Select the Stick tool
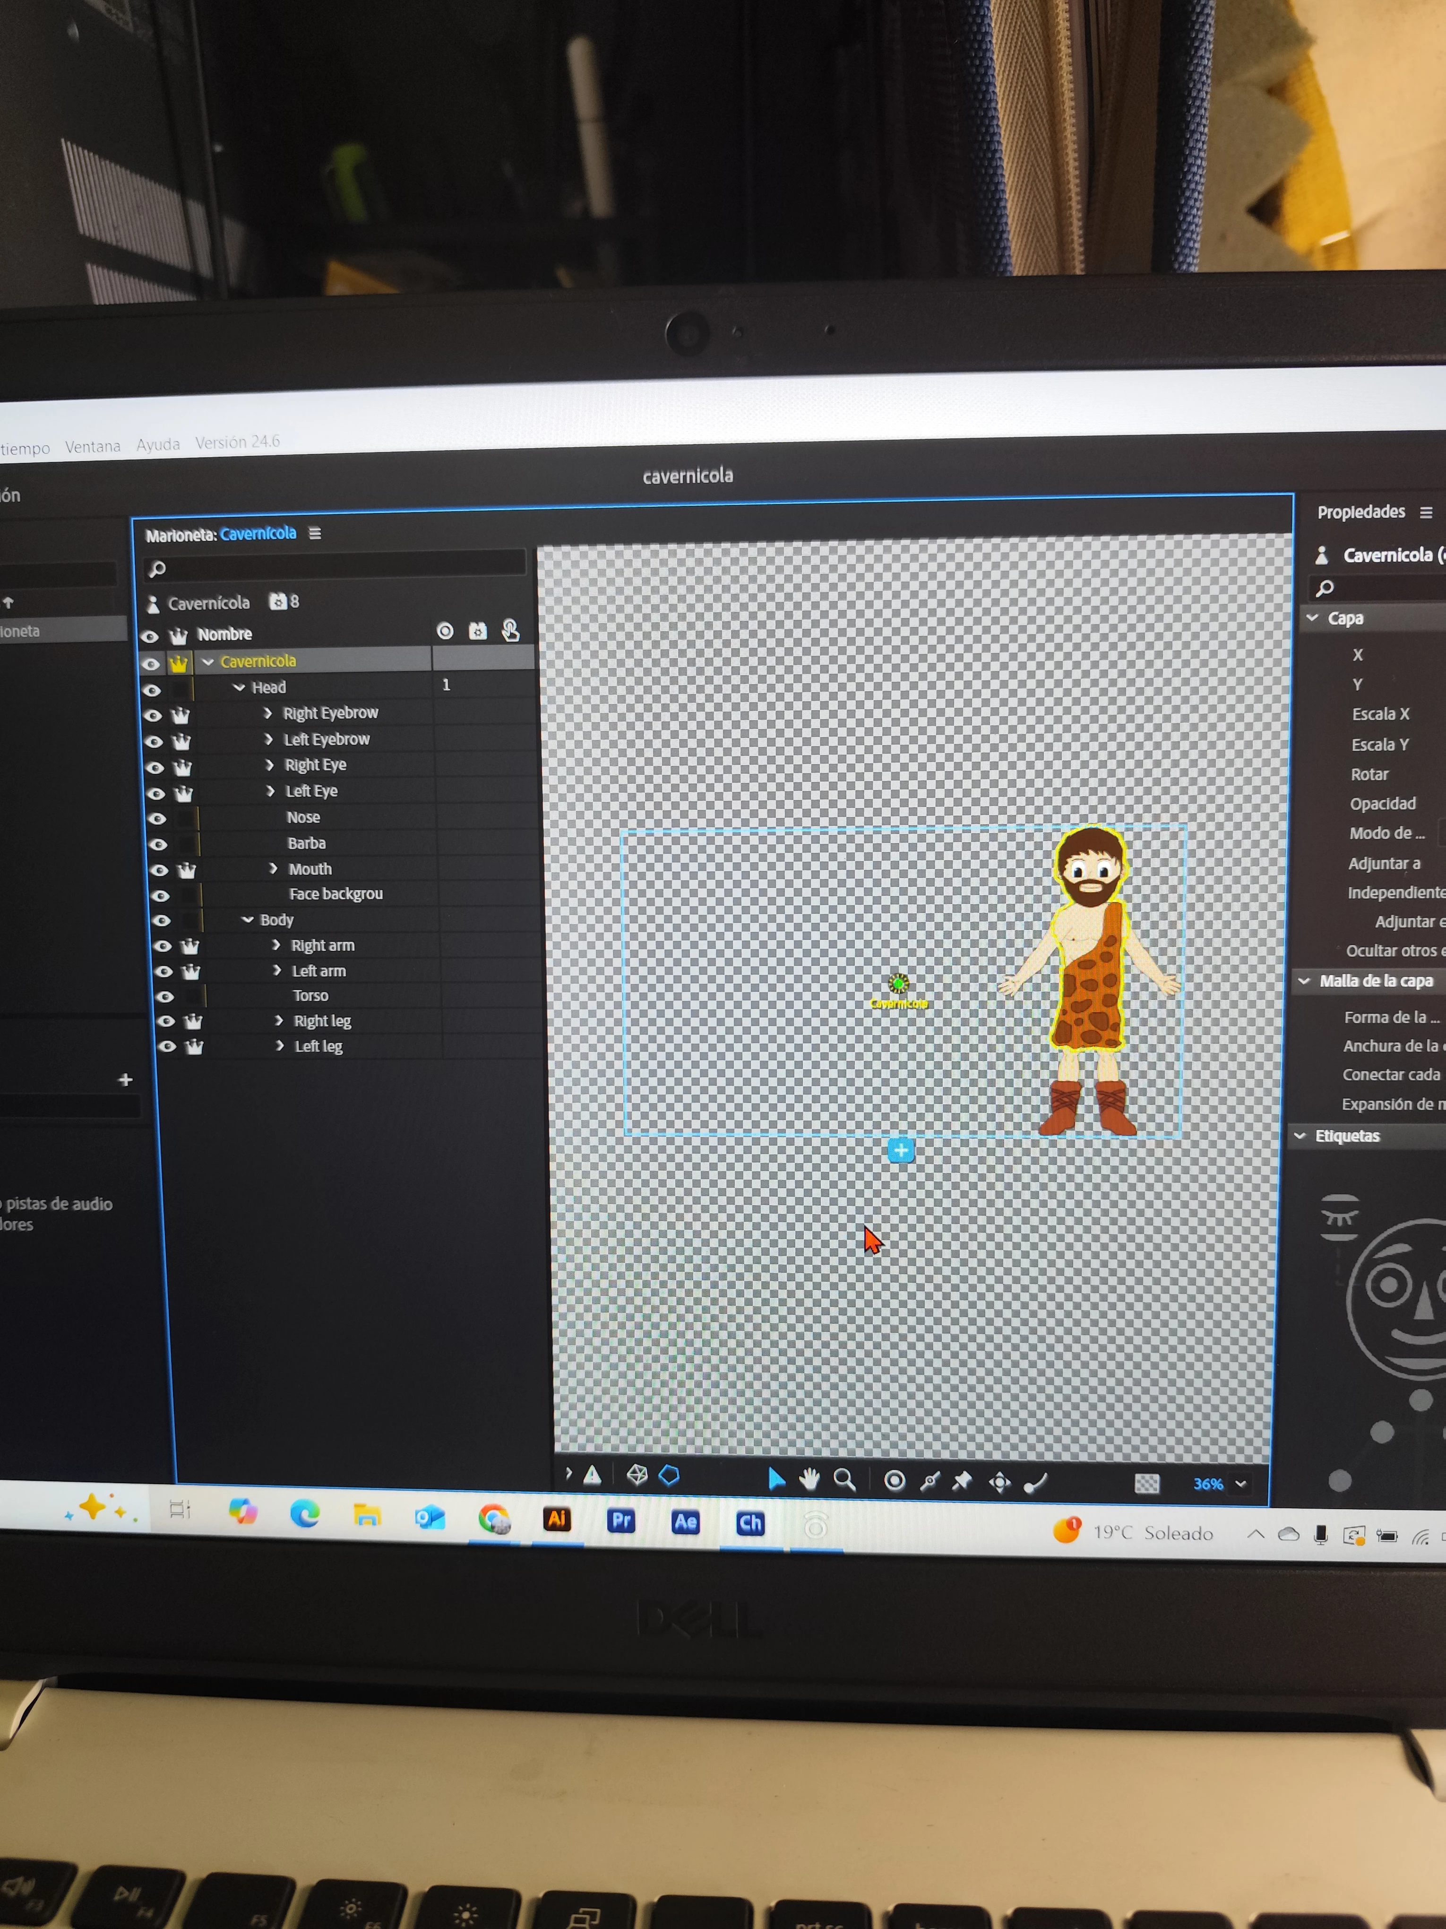Viewport: 1446px width, 1929px height. click(x=930, y=1481)
